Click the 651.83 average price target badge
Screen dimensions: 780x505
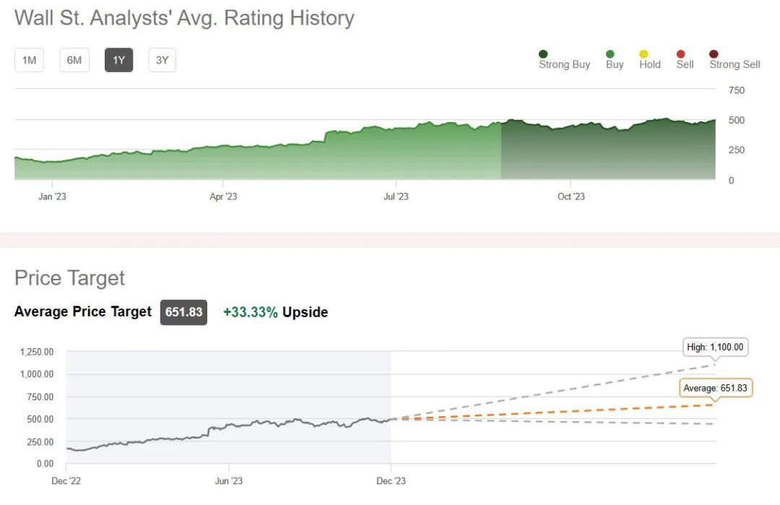pyautogui.click(x=183, y=312)
